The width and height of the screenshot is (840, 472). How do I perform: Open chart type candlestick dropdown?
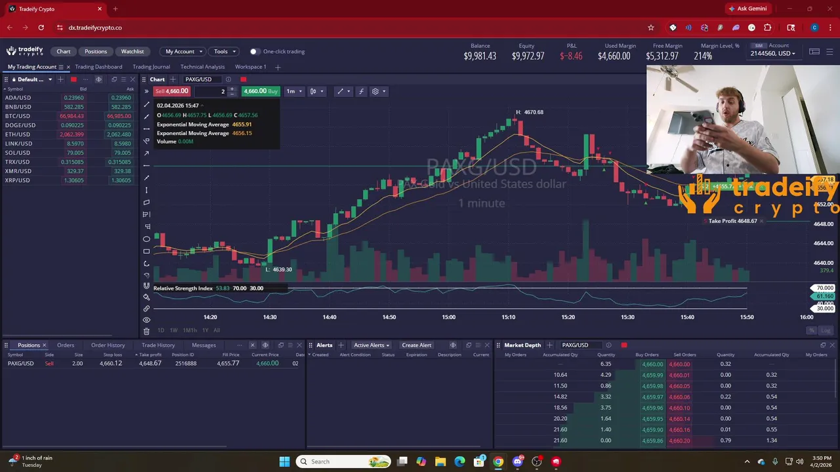pyautogui.click(x=316, y=91)
